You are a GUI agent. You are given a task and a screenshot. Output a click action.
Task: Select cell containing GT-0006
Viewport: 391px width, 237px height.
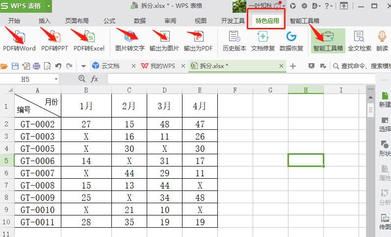coord(38,161)
